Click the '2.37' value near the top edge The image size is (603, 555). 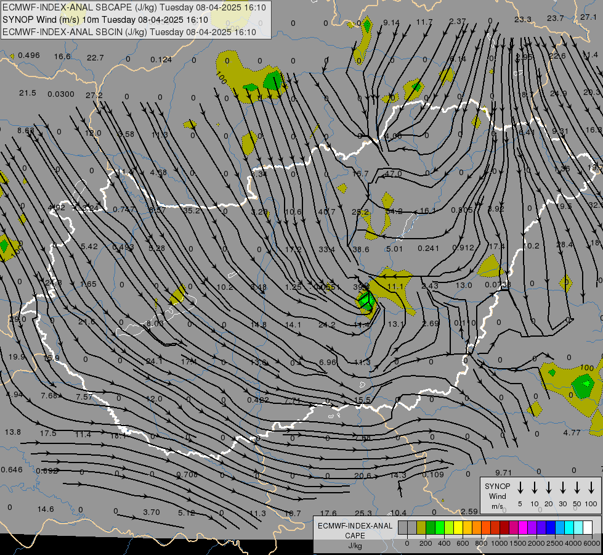pos(458,21)
